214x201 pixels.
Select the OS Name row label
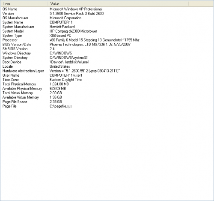pyautogui.click(x=10, y=9)
